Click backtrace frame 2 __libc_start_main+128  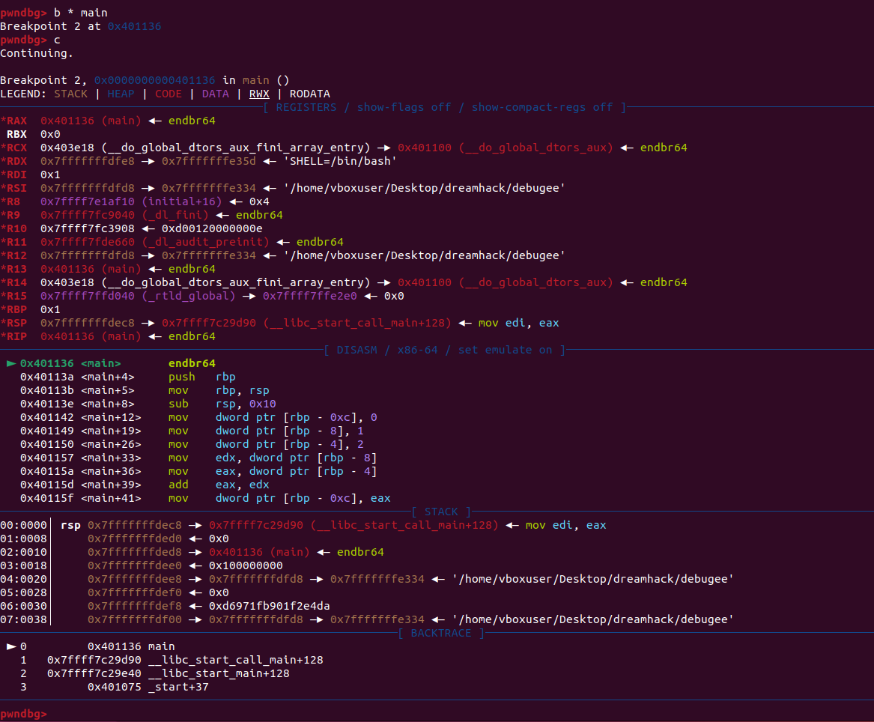(169, 673)
